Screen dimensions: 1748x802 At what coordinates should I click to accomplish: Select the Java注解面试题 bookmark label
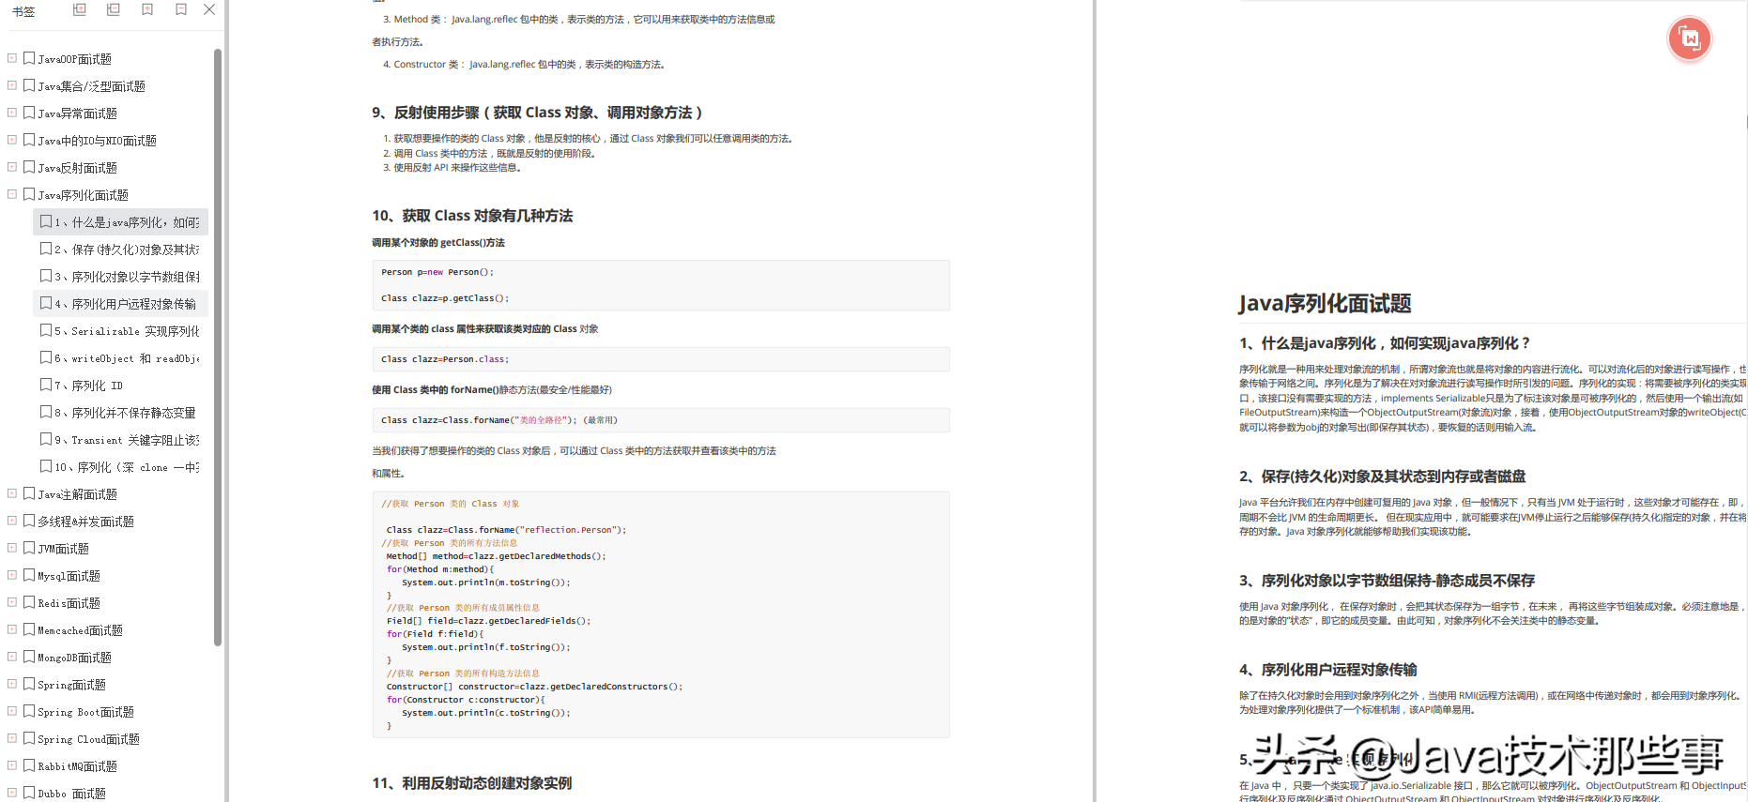coord(78,494)
